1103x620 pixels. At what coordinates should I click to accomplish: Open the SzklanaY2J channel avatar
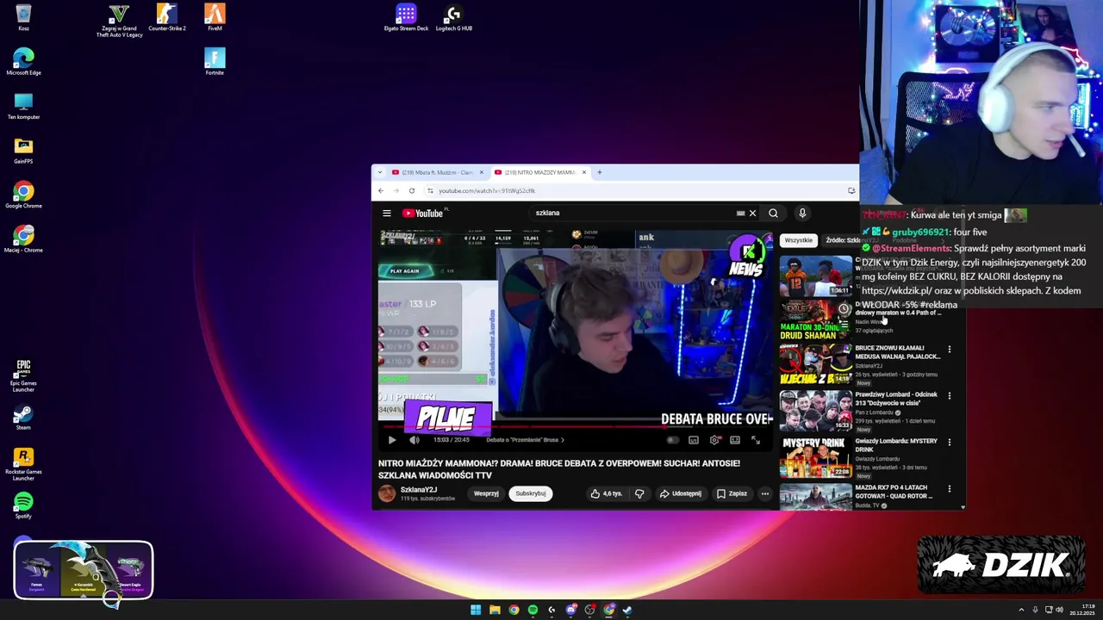[x=387, y=493]
